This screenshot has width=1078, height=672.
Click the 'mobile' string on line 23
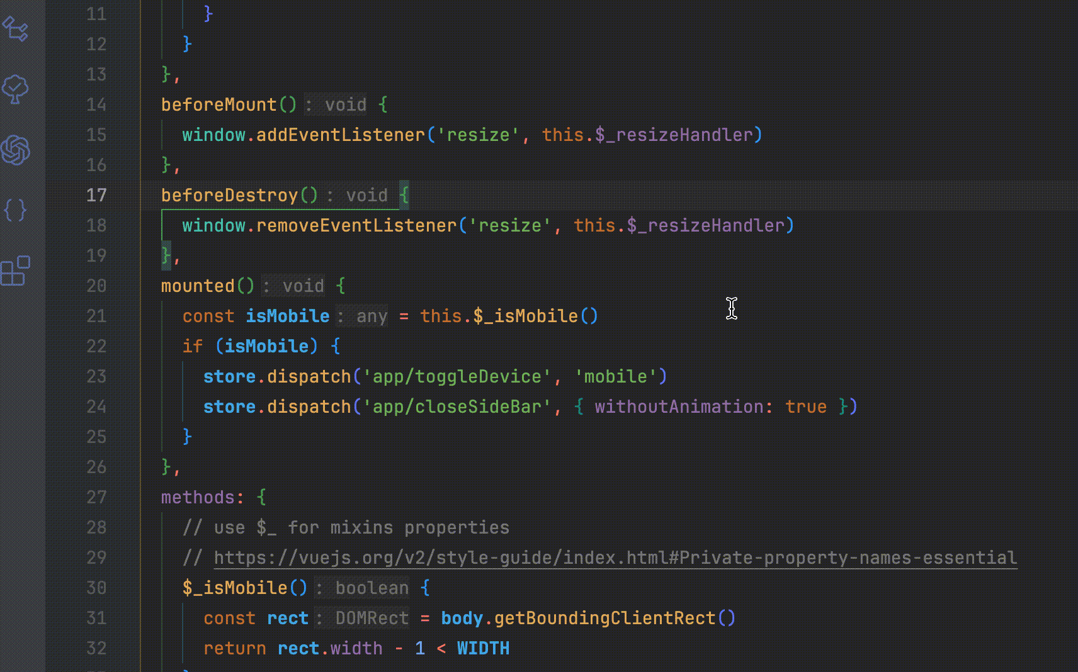click(x=616, y=376)
